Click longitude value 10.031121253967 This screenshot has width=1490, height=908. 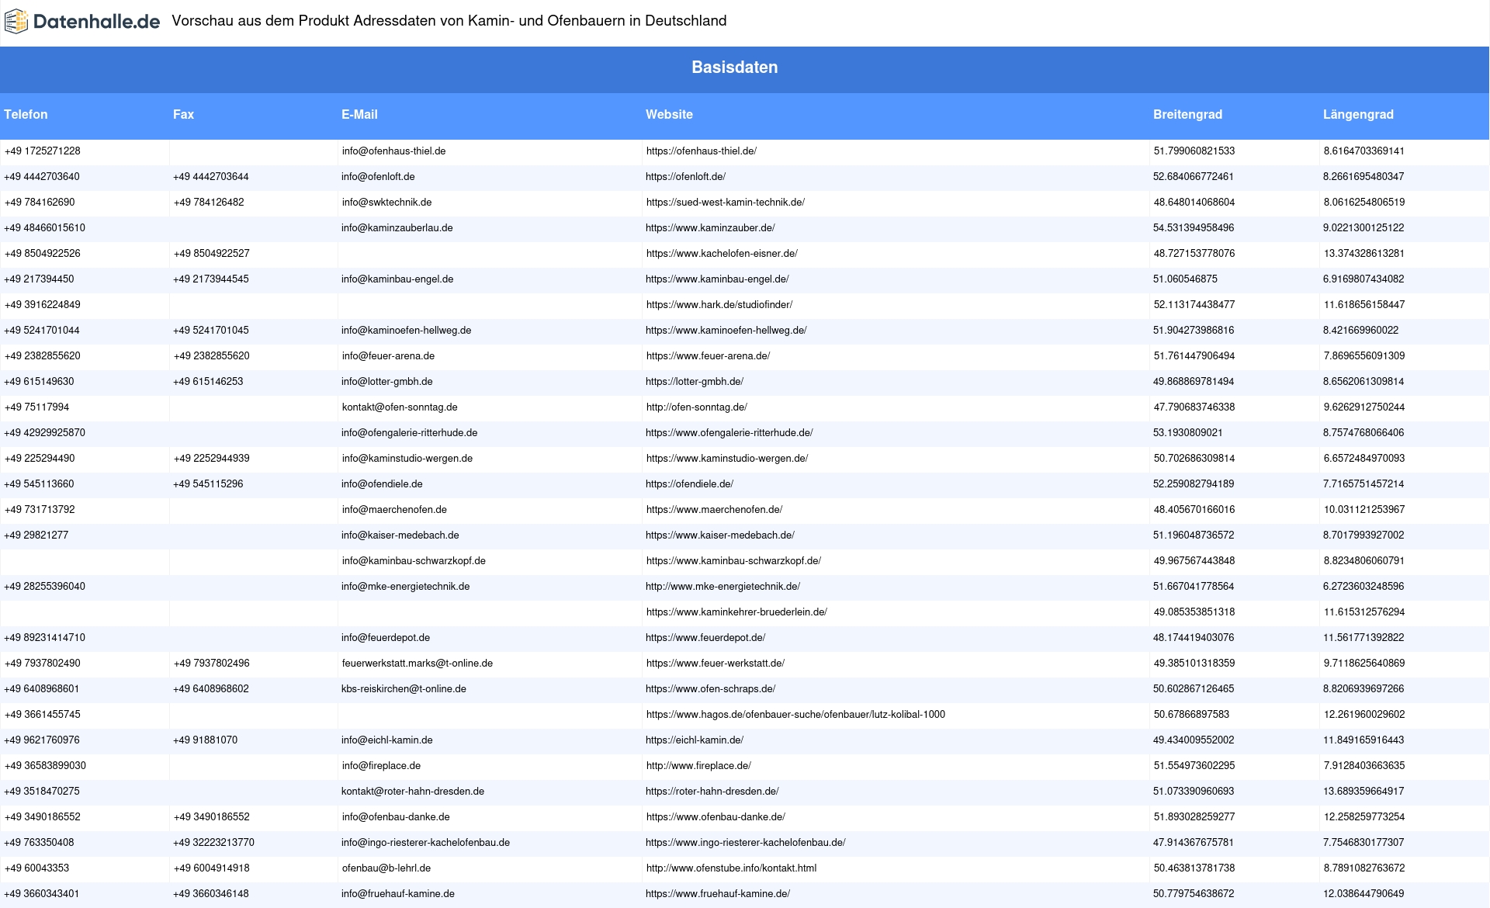point(1364,510)
